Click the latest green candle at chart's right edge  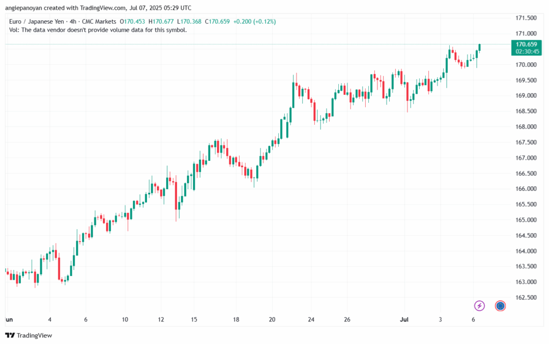pos(480,48)
